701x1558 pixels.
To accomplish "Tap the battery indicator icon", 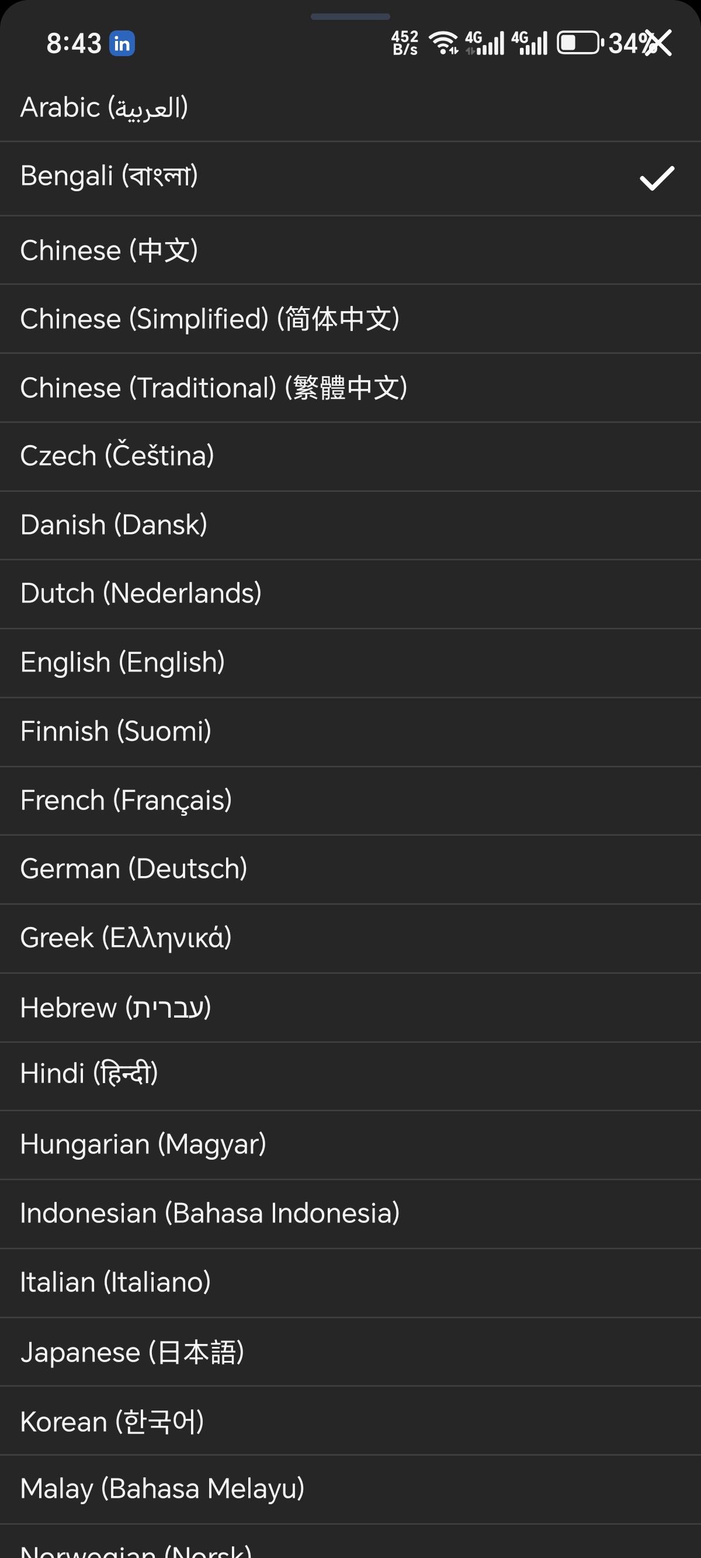I will (x=579, y=43).
